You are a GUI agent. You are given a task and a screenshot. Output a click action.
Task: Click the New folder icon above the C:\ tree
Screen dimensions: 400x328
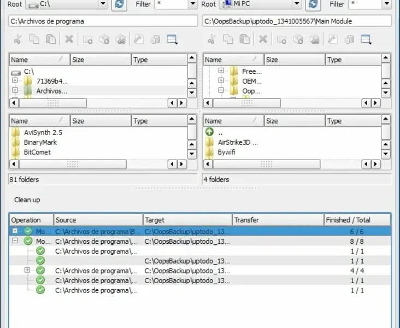point(87,39)
